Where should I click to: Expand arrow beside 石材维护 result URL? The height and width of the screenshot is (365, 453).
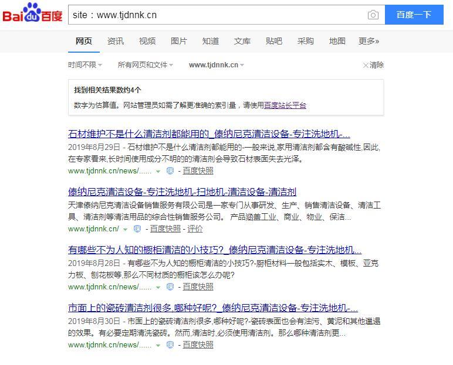[x=158, y=172]
